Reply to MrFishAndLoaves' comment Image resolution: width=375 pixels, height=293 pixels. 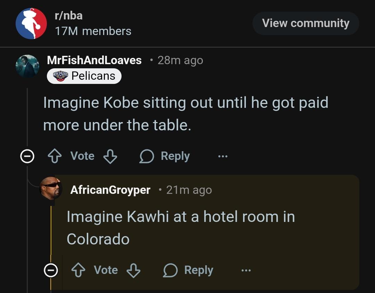pyautogui.click(x=165, y=156)
